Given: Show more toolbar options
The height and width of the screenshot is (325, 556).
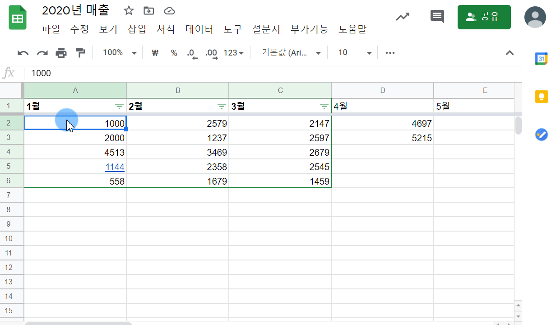Looking at the screenshot, I should [x=390, y=53].
